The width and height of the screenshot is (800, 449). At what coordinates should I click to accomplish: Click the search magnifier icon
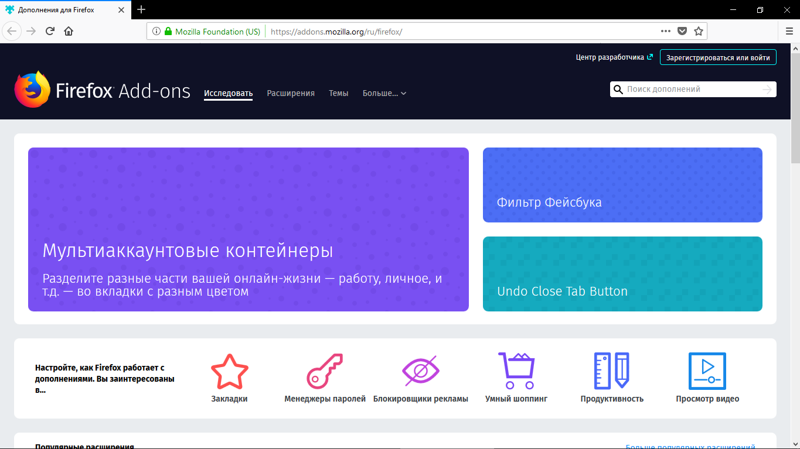(x=618, y=89)
